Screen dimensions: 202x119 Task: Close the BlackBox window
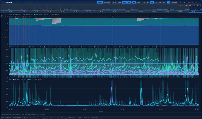pos(199,2)
